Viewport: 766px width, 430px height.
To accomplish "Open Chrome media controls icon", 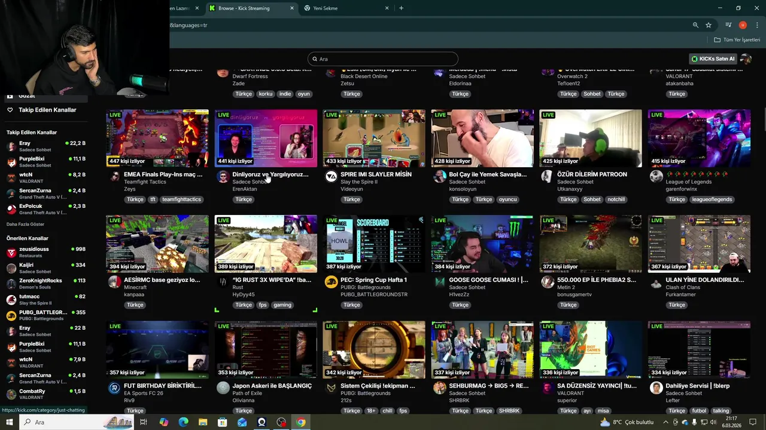I will click(728, 25).
